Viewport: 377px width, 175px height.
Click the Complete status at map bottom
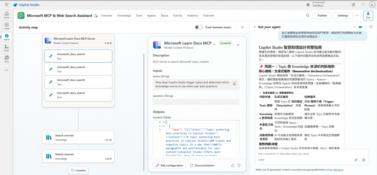click(x=78, y=171)
